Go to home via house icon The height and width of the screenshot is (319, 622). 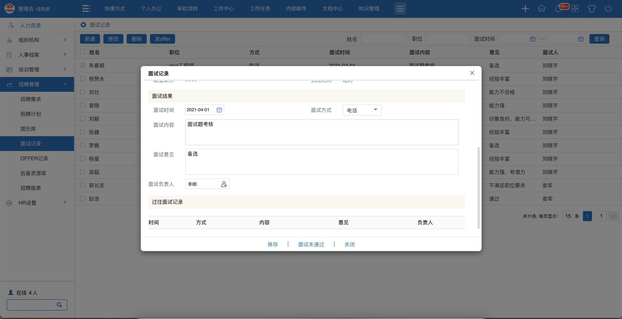click(x=541, y=9)
